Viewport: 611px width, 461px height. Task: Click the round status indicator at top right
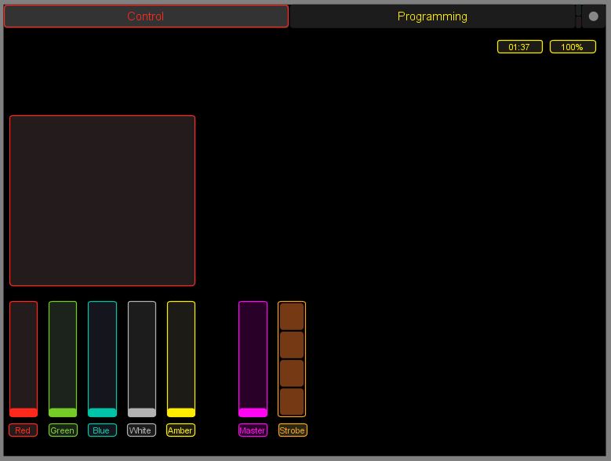594,16
